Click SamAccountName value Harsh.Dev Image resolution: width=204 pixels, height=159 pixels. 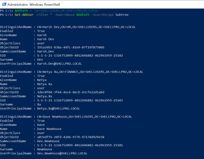pyautogui.click(x=45, y=51)
